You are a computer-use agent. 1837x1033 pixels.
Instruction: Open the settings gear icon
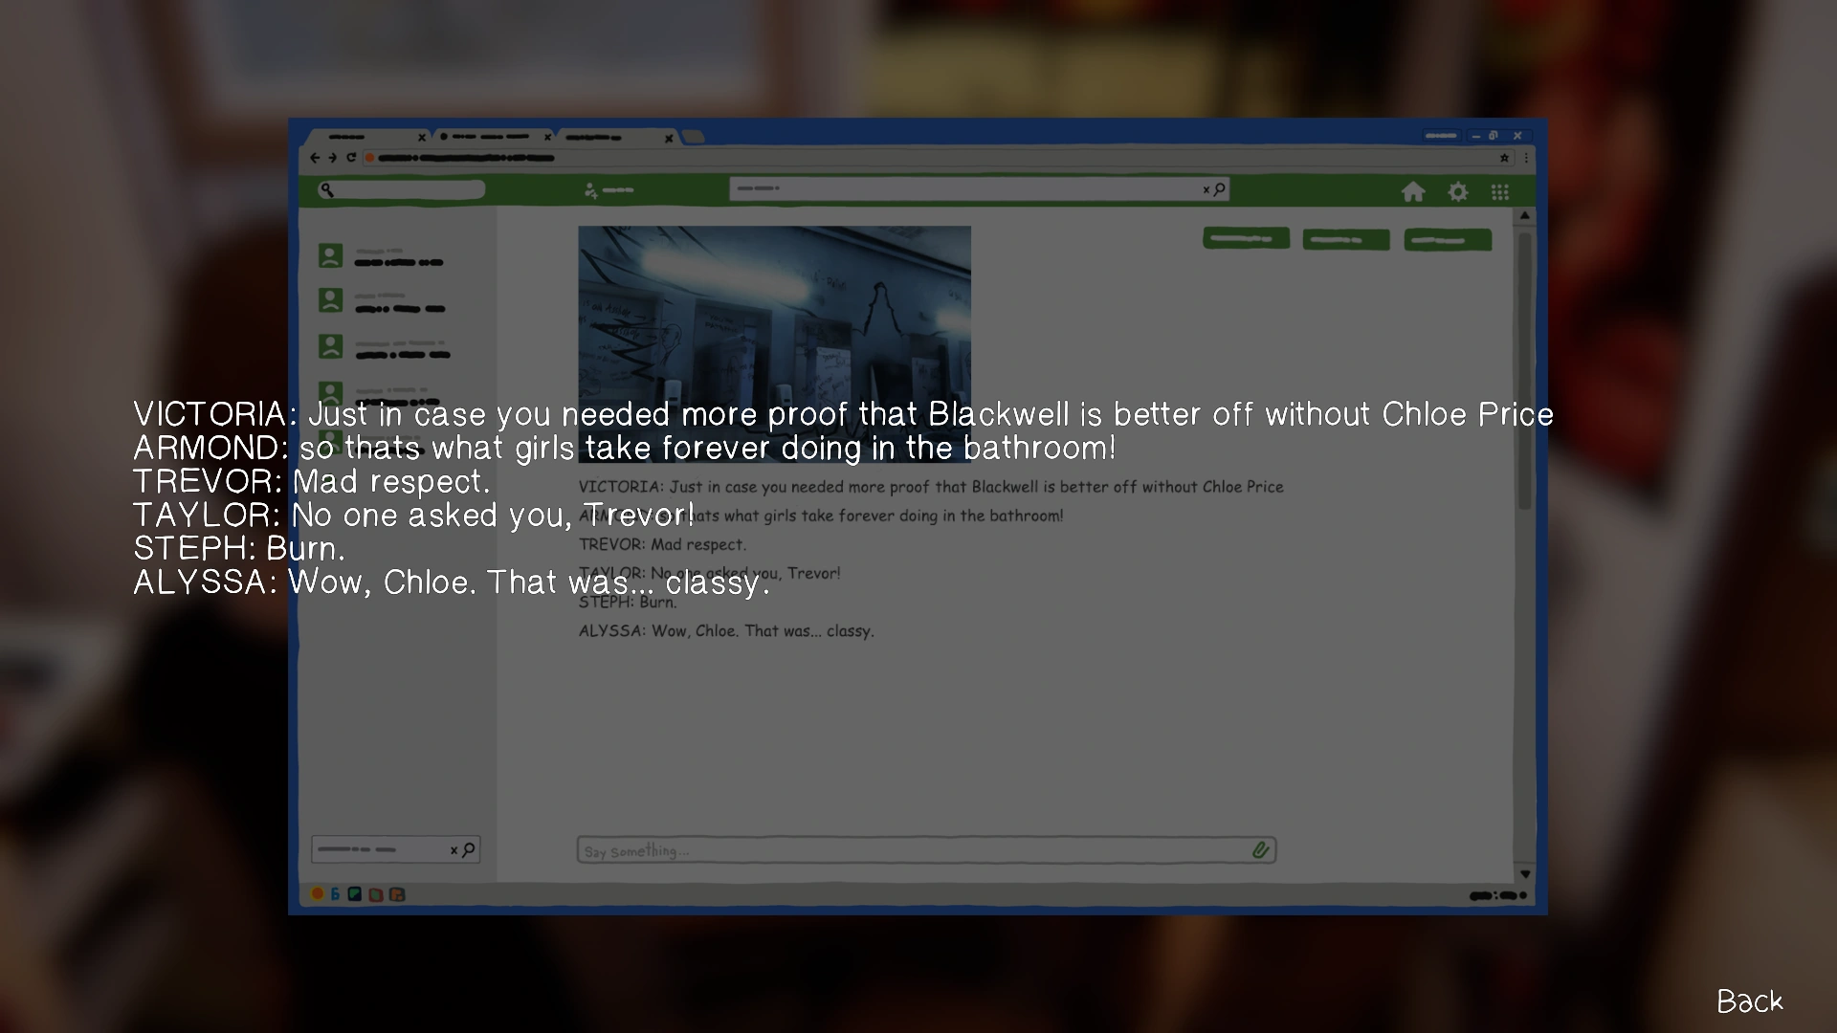[1457, 192]
